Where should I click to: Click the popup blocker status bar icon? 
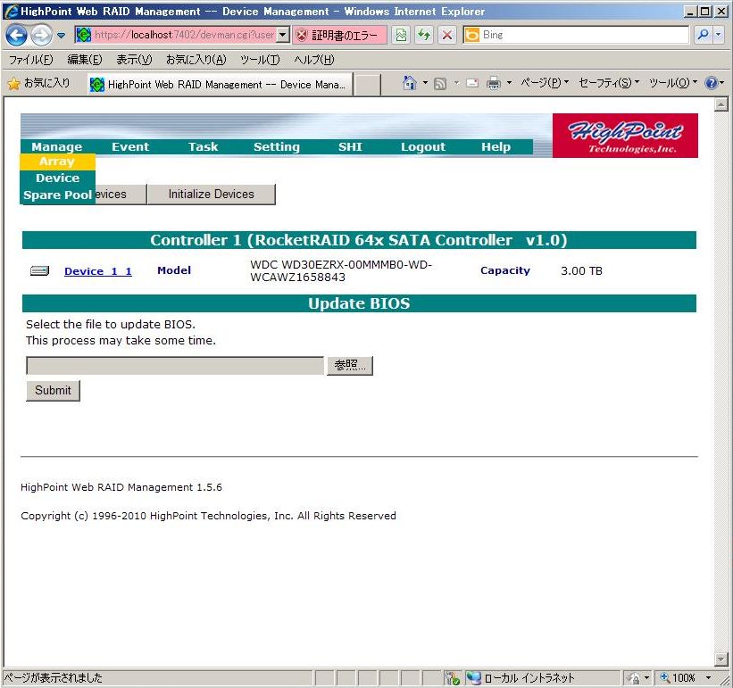coord(453,677)
